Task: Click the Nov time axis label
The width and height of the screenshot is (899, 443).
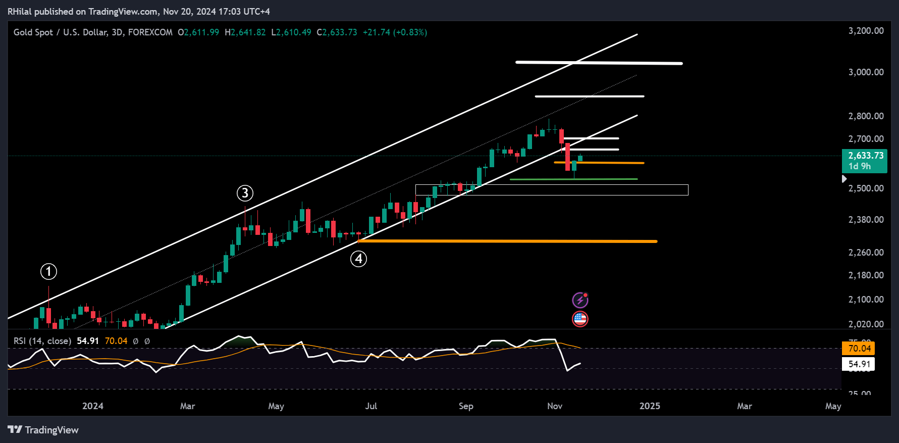Action: point(555,406)
